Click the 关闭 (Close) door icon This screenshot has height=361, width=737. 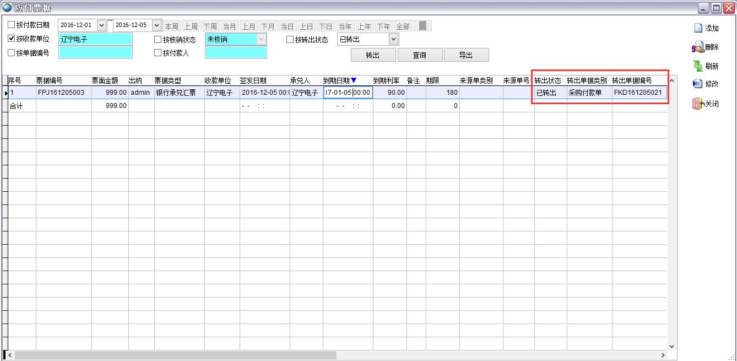pos(698,104)
